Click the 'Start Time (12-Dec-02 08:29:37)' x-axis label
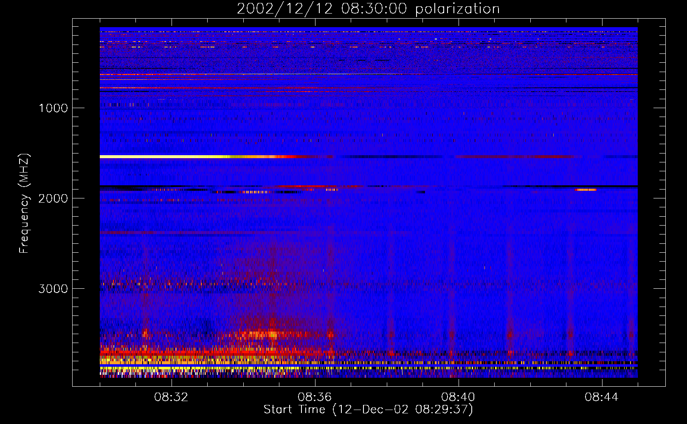The width and height of the screenshot is (687, 424). click(368, 410)
